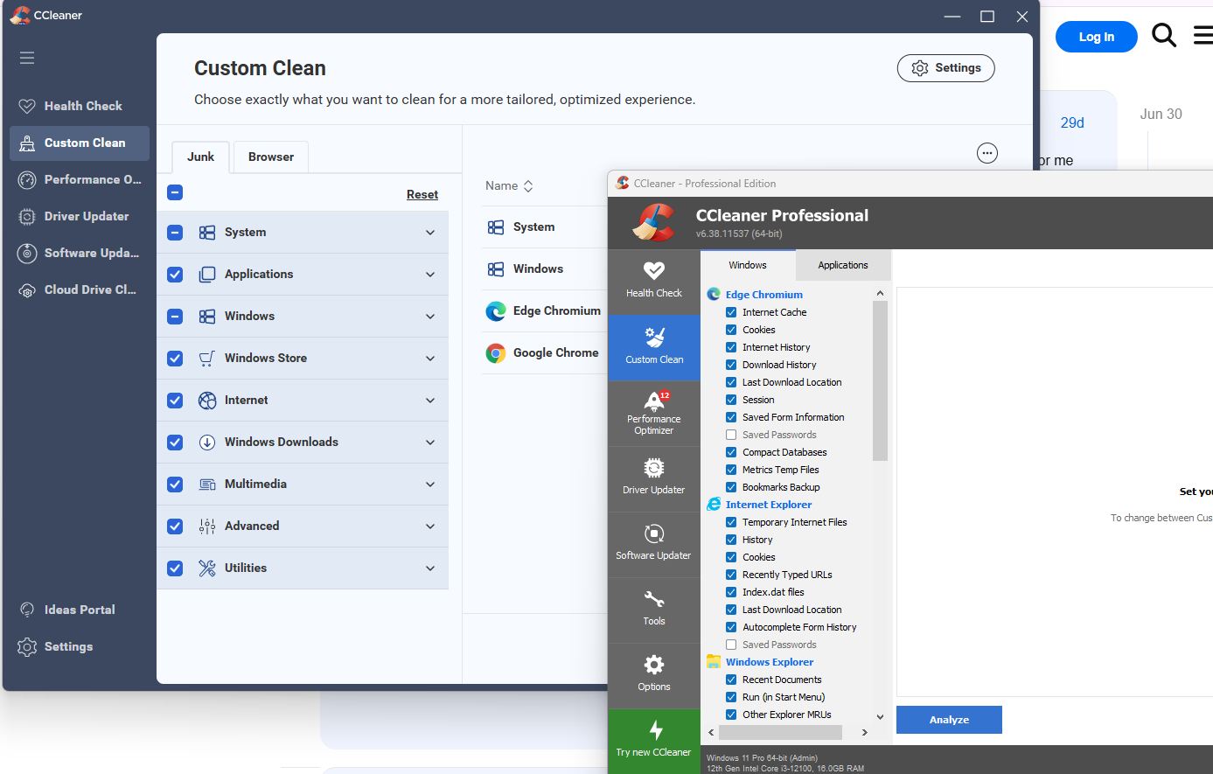
Task: Uncheck Internet Cache under Edge Chromium
Action: [x=731, y=312]
